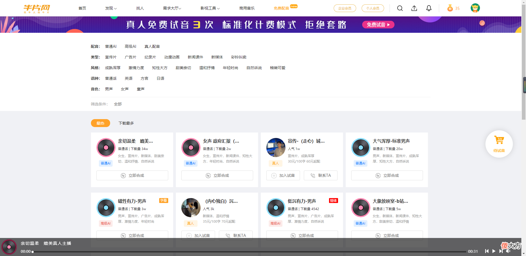Click the audio progress bar track

249,252
